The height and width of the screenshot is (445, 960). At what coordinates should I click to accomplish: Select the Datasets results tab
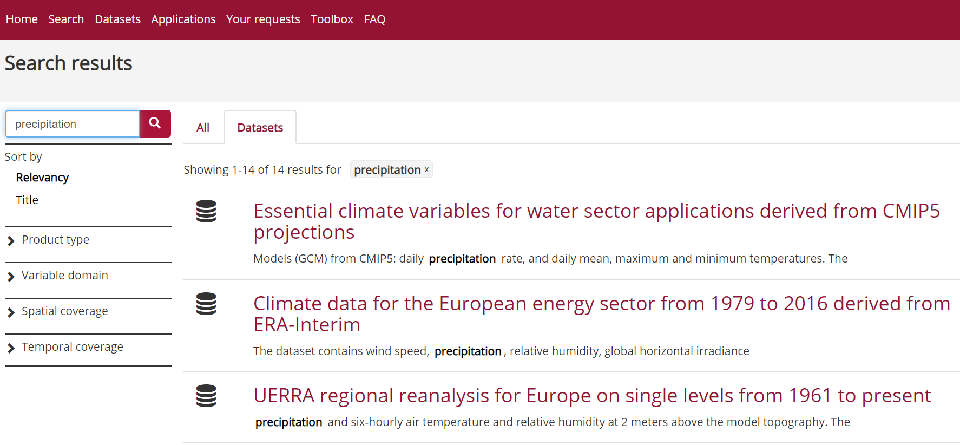pos(260,128)
